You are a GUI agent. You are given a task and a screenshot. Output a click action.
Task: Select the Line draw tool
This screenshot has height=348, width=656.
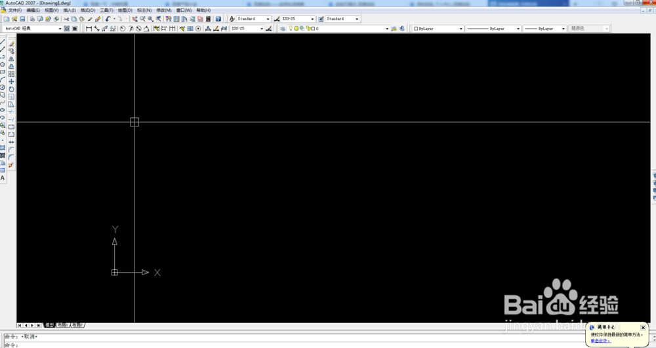3,41
